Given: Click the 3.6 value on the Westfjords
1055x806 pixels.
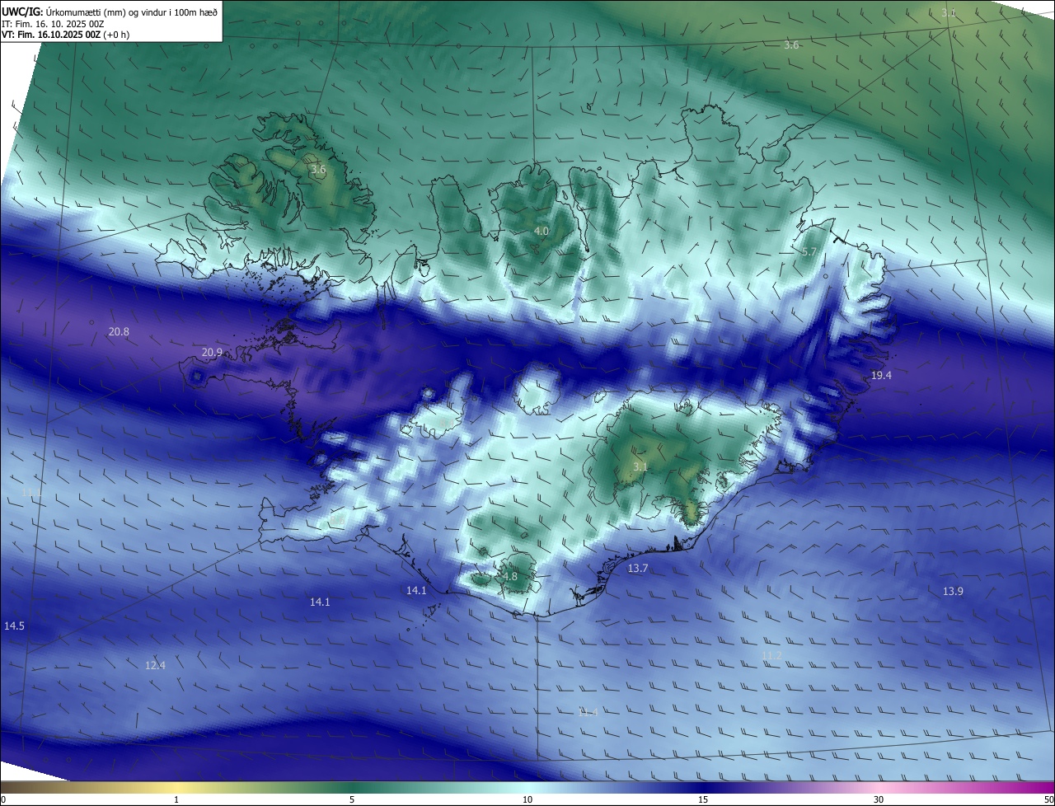Looking at the screenshot, I should point(318,170).
